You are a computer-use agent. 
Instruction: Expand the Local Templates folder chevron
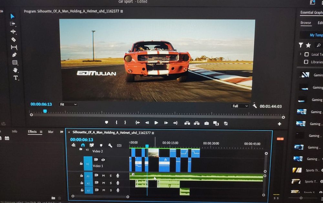pyautogui.click(x=301, y=54)
